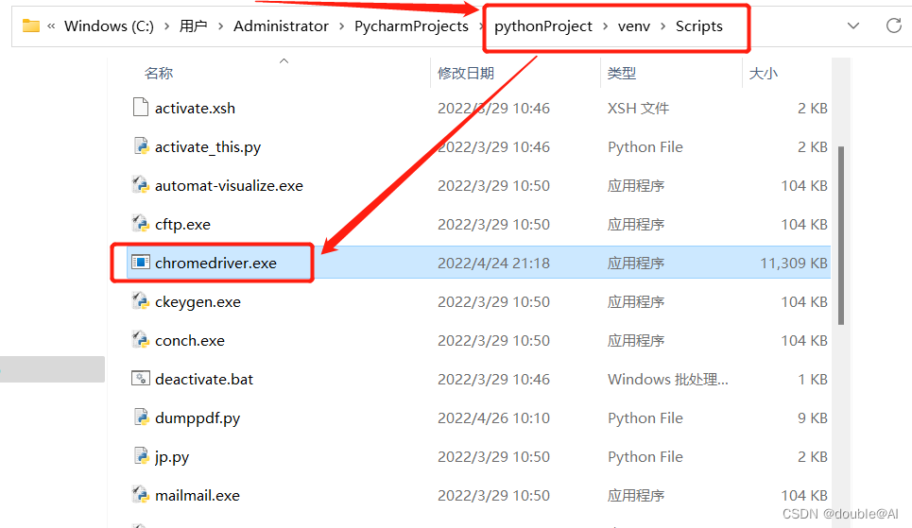The height and width of the screenshot is (528, 912).
Task: Go to the Administrator breadcrumb folder
Action: coord(281,26)
